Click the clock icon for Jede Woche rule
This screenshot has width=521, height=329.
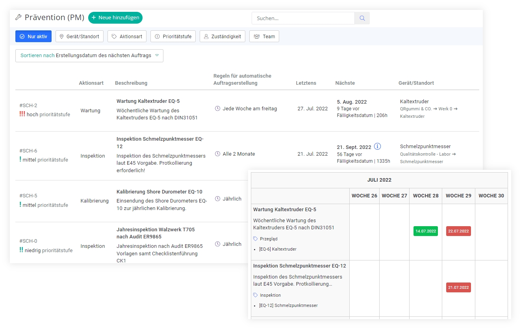[217, 108]
